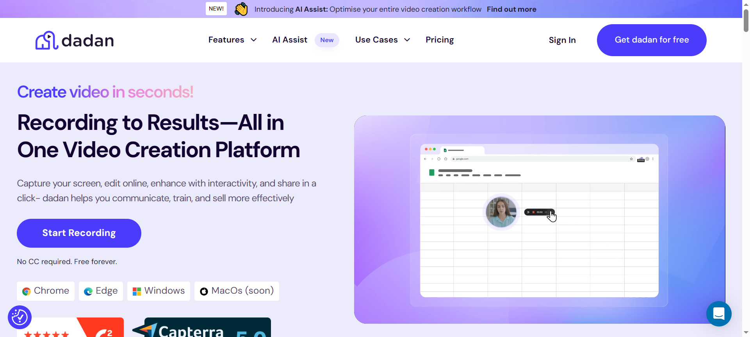
Task: Click the waving hand emoji in banner
Action: pyautogui.click(x=241, y=9)
